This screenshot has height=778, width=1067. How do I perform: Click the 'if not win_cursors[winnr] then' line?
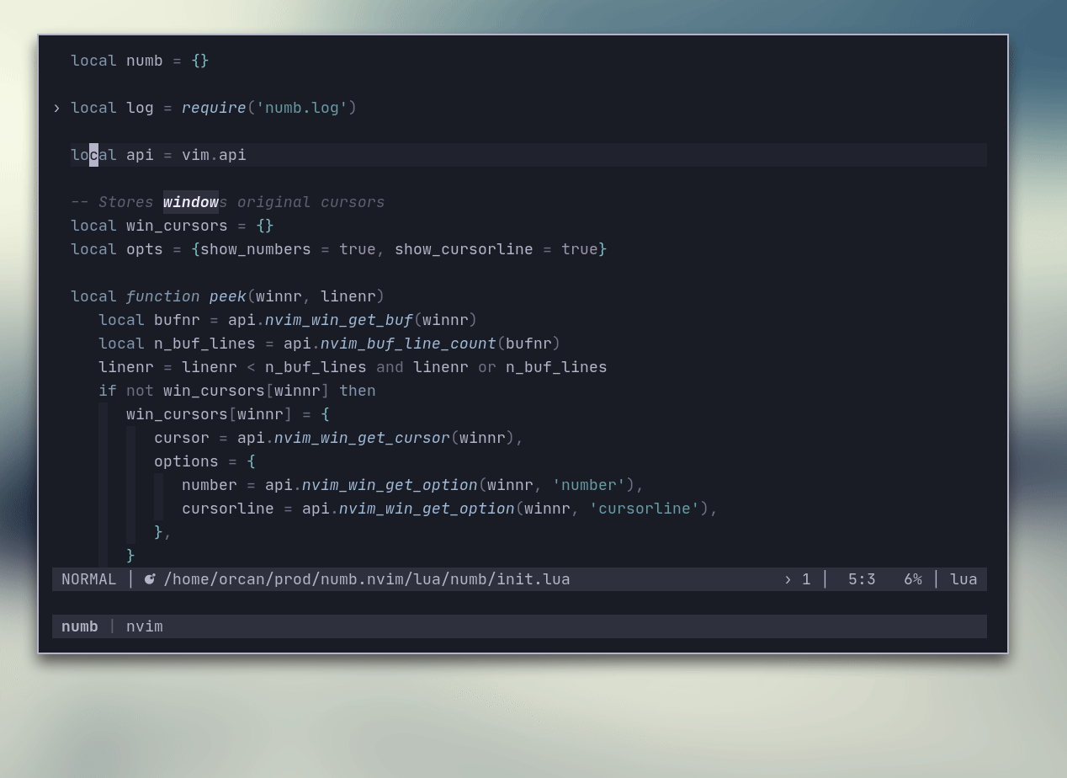tap(237, 391)
